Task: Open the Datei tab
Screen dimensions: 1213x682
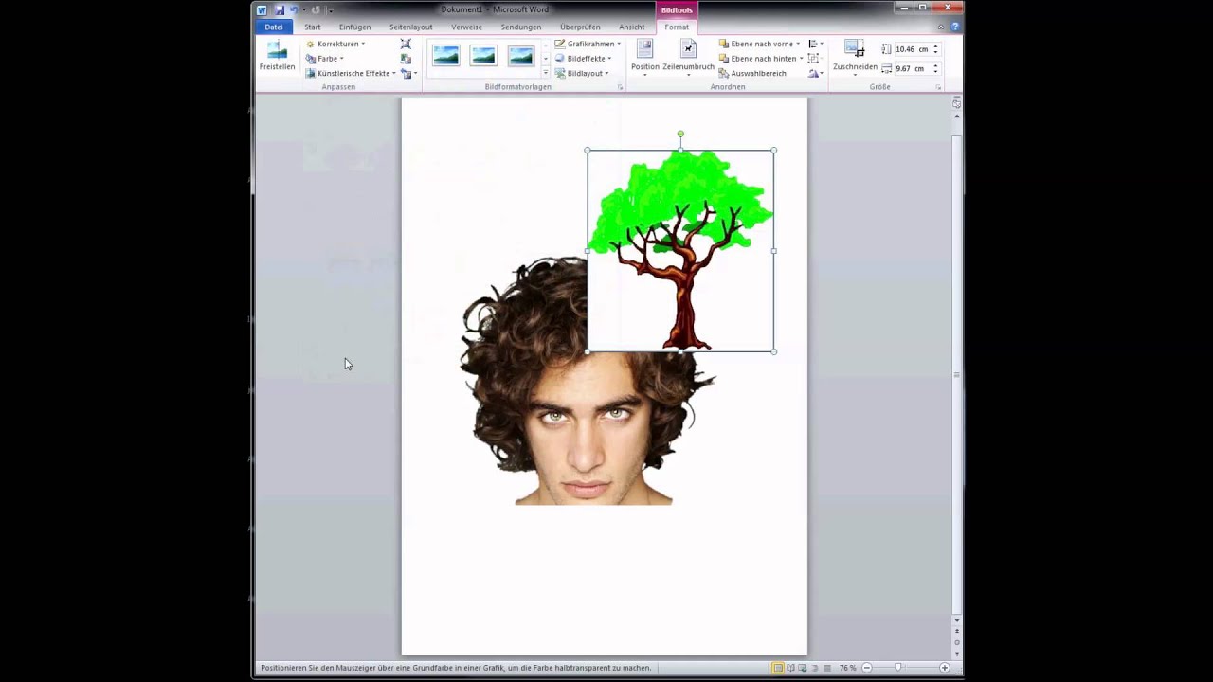Action: pos(274,27)
